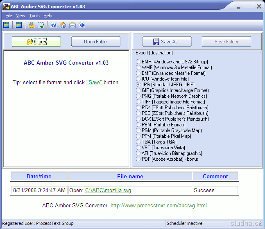Image resolution: width=265 pixels, height=229 pixels.
Task: Click the Open button
Action: [36, 42]
